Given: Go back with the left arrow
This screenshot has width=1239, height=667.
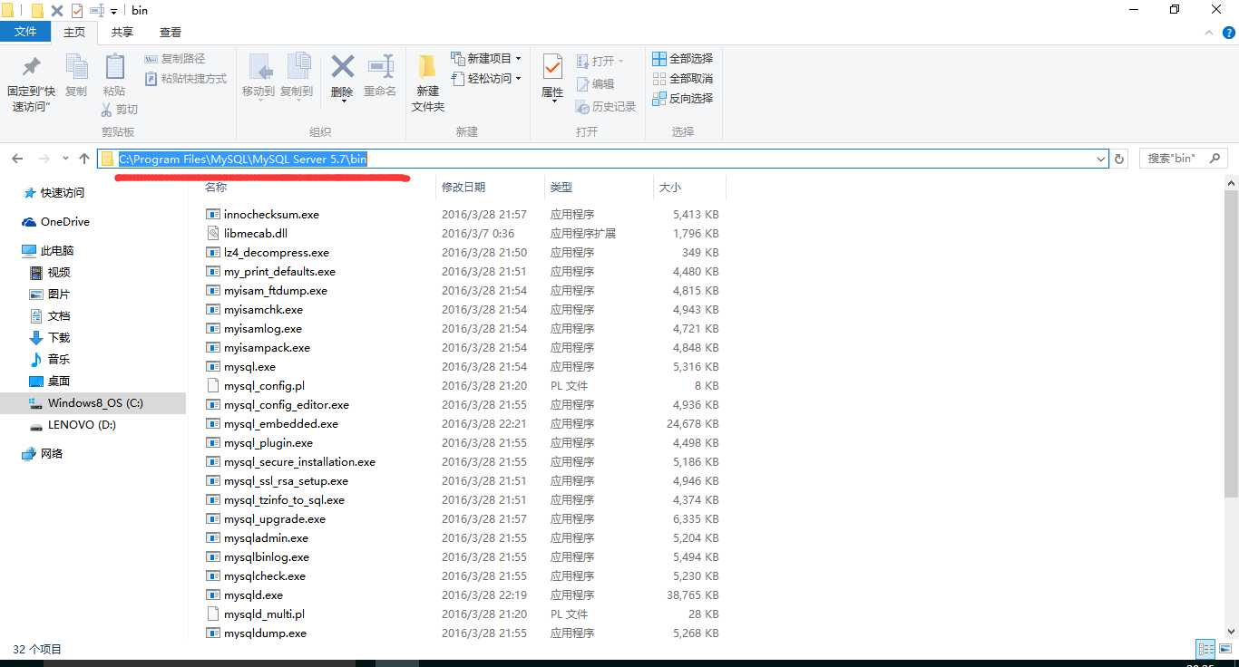Looking at the screenshot, I should (17, 159).
